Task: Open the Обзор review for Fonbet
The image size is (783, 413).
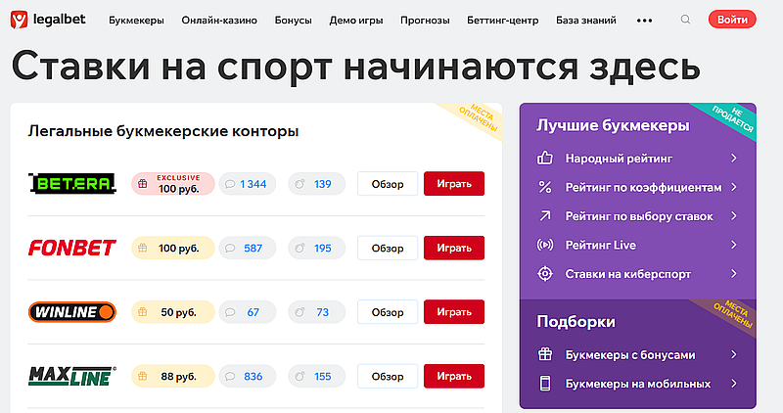Action: coord(388,248)
